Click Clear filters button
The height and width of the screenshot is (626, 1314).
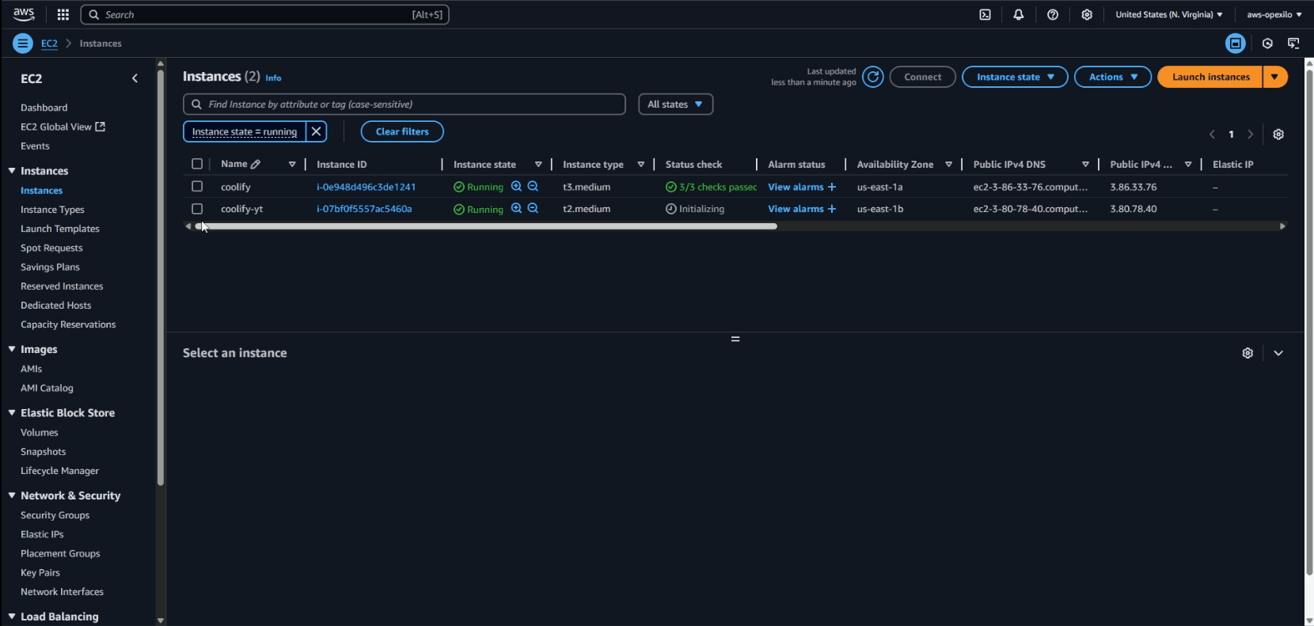coord(402,131)
